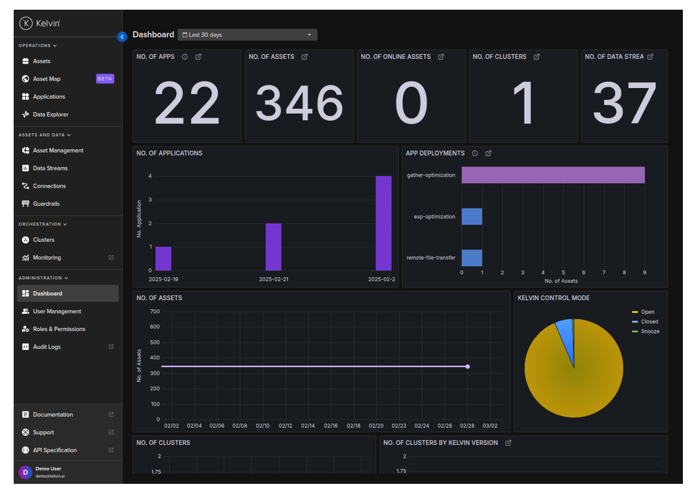Click info icon beside App Deployments title
This screenshot has width=697, height=494.
(x=475, y=153)
